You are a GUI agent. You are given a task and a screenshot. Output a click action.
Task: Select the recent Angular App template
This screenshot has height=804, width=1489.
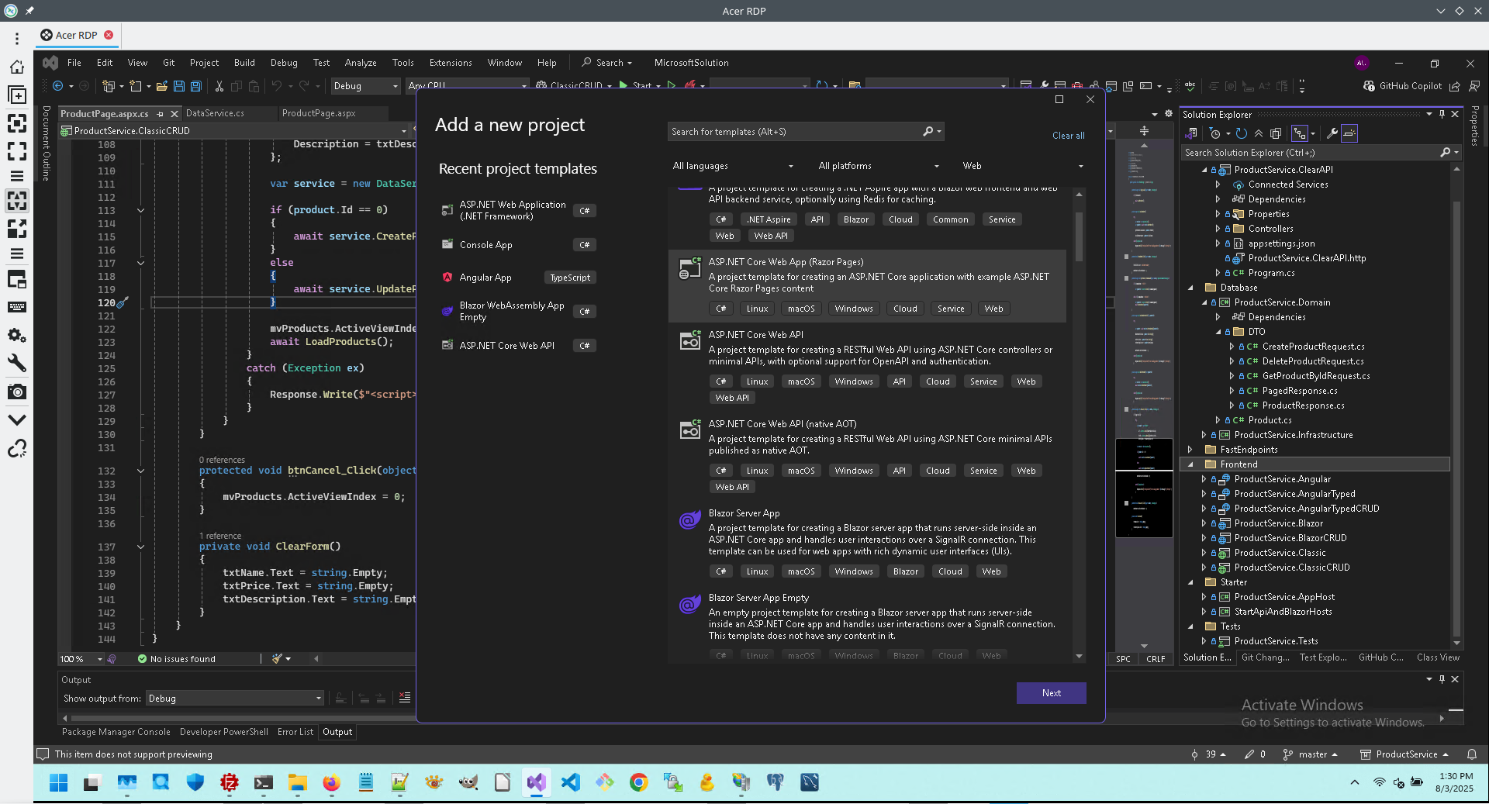pos(518,278)
